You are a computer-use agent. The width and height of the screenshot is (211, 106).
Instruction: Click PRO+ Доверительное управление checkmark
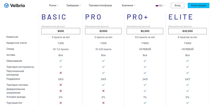click(x=145, y=91)
